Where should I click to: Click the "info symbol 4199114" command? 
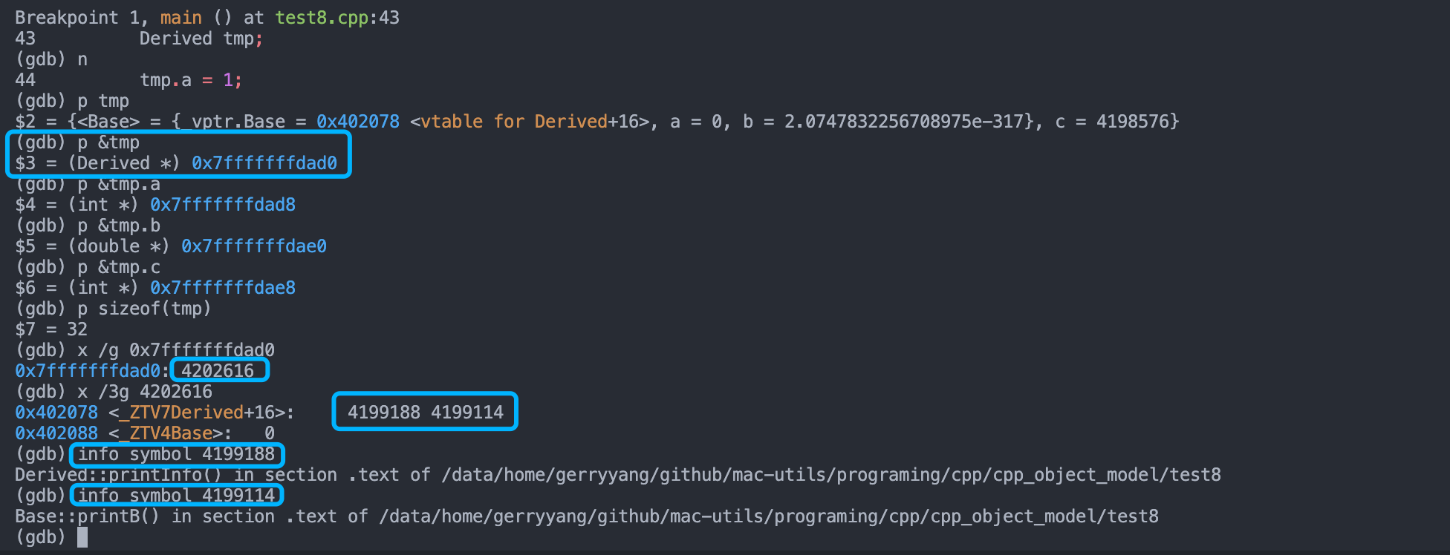(x=177, y=496)
